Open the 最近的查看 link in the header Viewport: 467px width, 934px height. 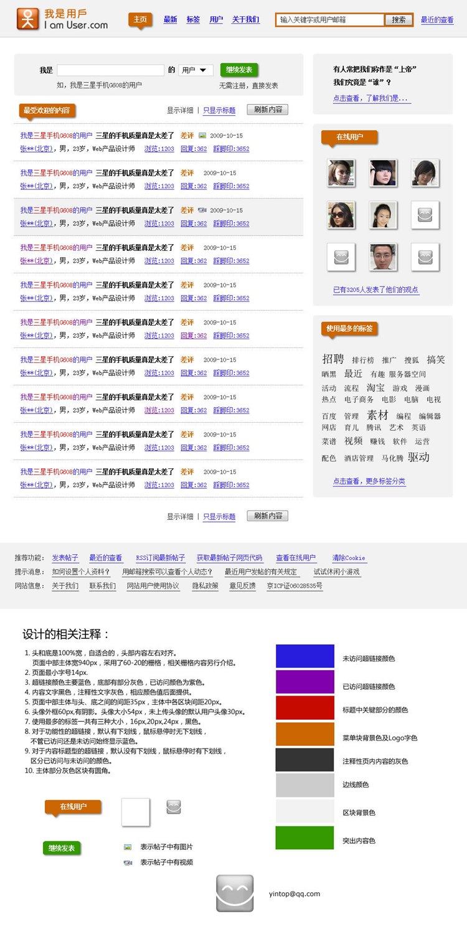coord(437,20)
